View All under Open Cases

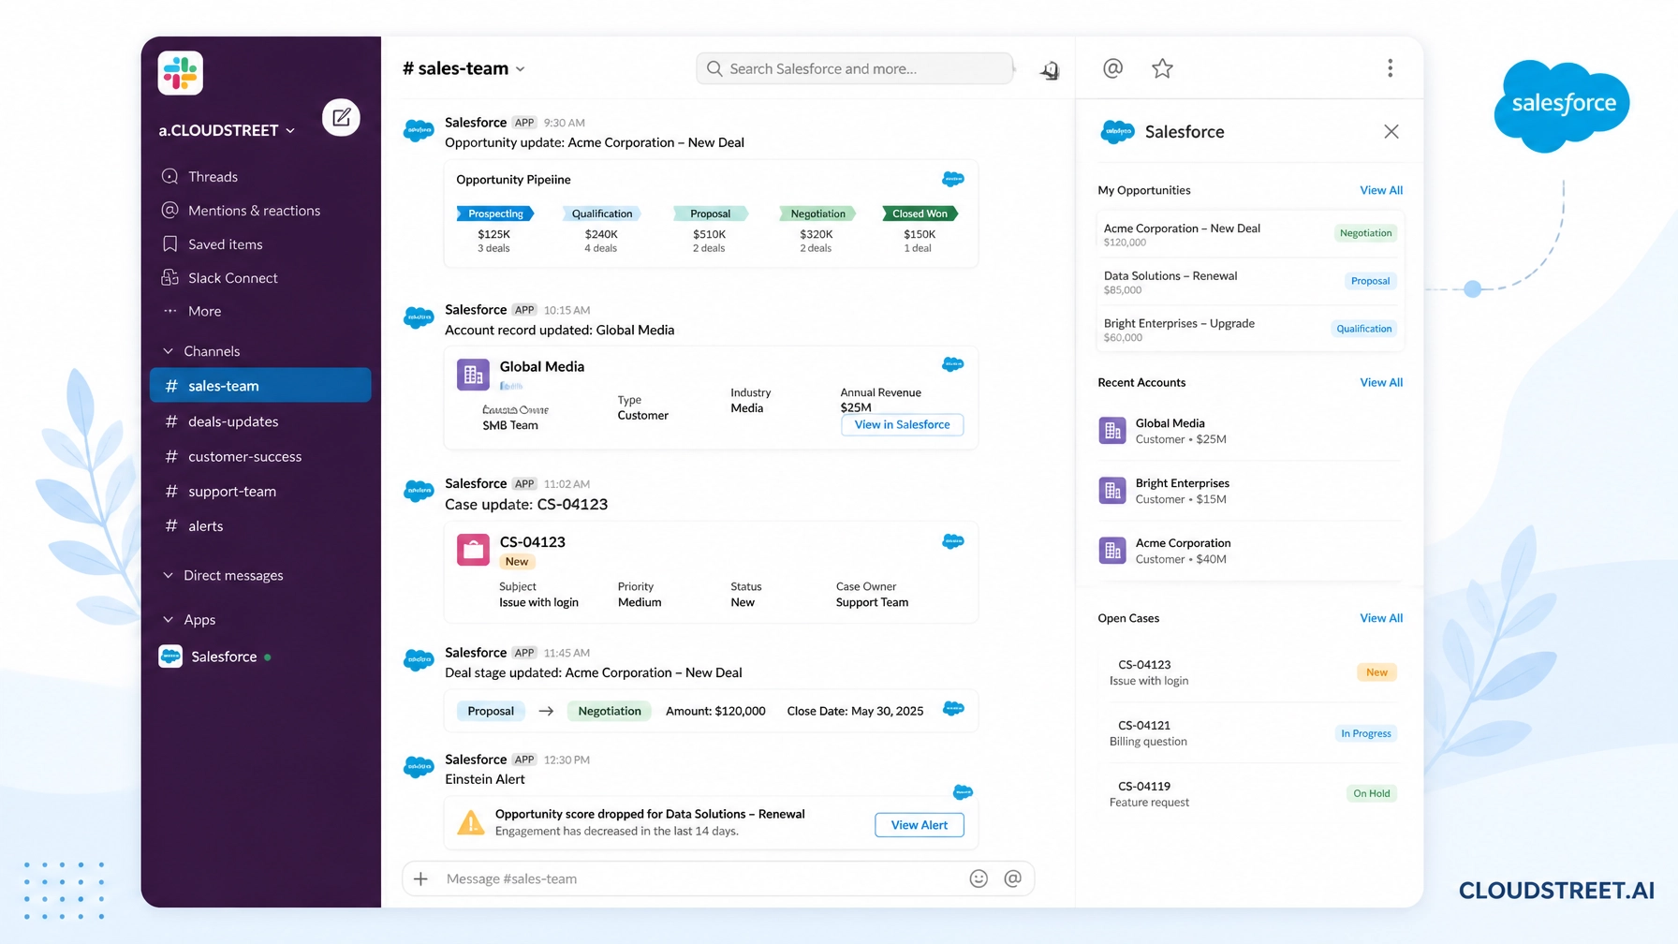1381,618
